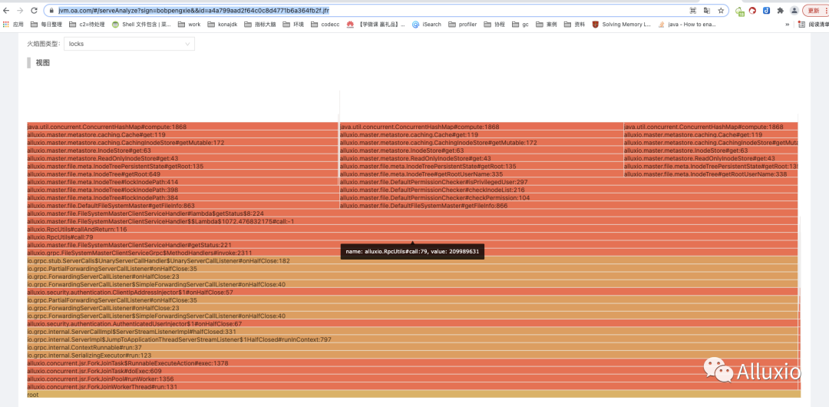Click InodeTree#getRoot:649 frame

click(183, 174)
